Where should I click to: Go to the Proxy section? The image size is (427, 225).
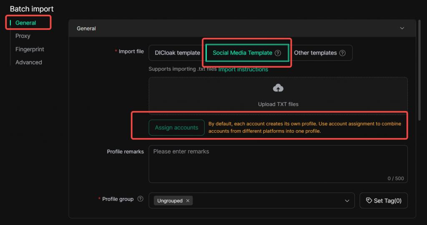23,36
